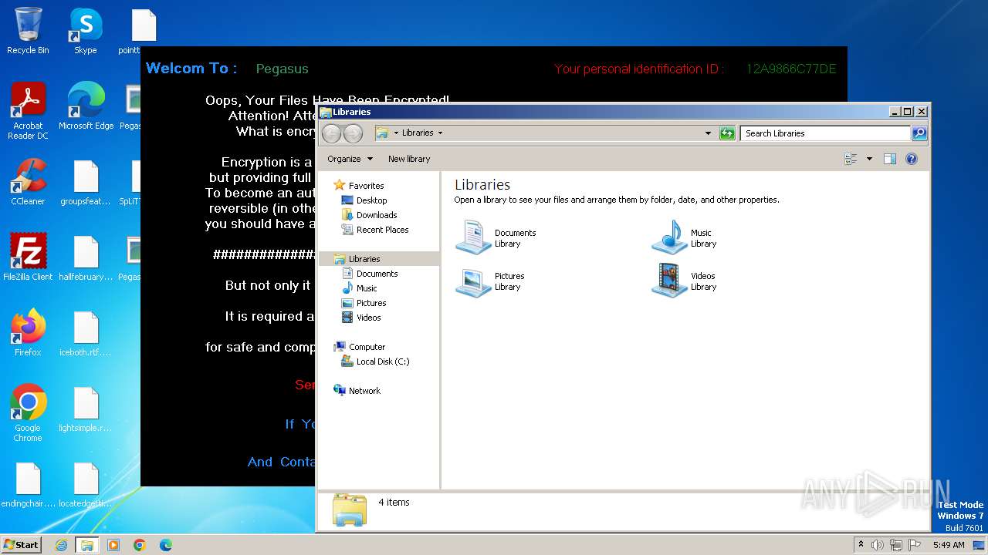Viewport: 988px width, 555px height.
Task: Open Acrobat Reader DC shortcut
Action: 28,111
